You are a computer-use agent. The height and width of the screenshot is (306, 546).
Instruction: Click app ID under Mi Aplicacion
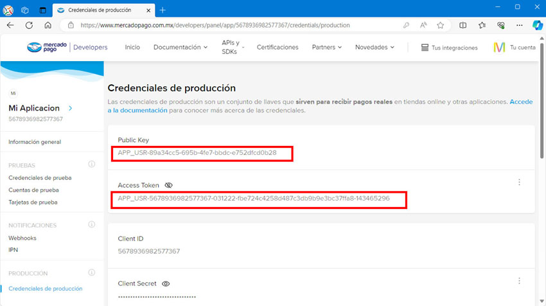click(x=35, y=119)
